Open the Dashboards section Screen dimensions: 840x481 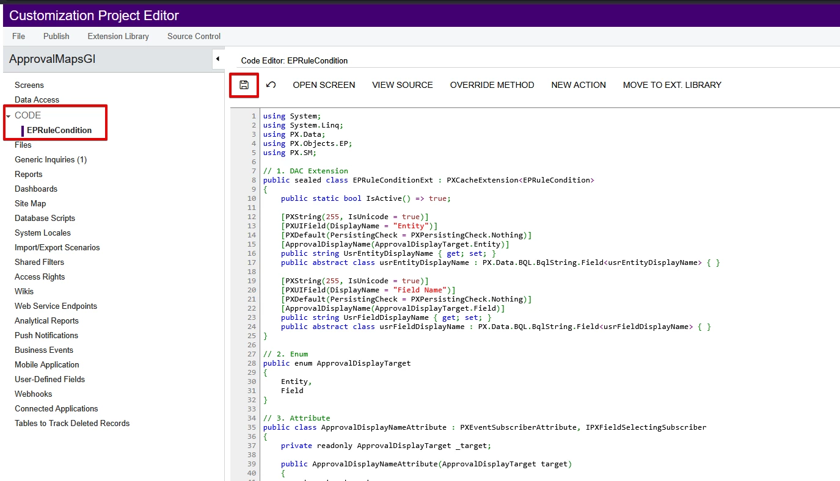(x=36, y=189)
